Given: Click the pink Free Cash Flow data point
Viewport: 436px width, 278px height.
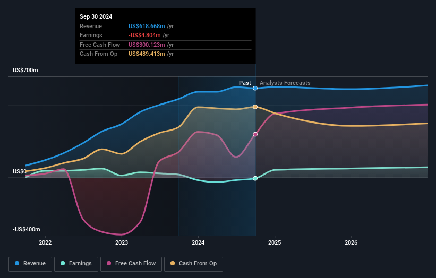Looking at the screenshot, I should 255,134.
